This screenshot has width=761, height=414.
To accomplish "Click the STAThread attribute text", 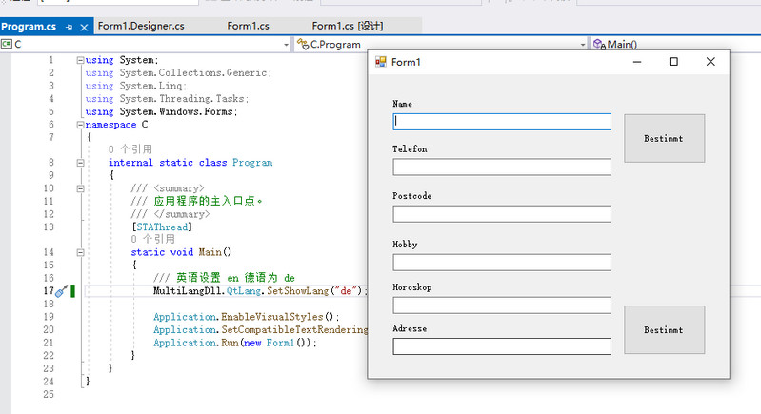I will 162,227.
